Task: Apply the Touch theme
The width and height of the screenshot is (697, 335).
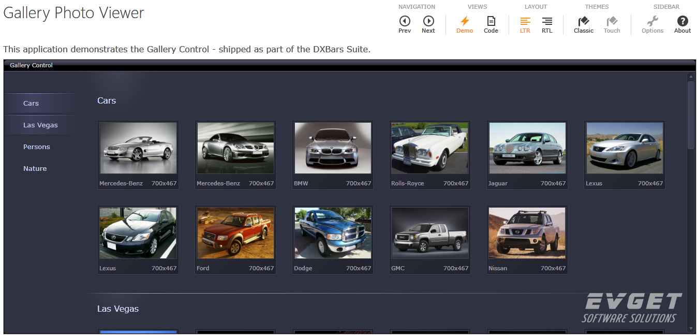Action: [x=612, y=24]
